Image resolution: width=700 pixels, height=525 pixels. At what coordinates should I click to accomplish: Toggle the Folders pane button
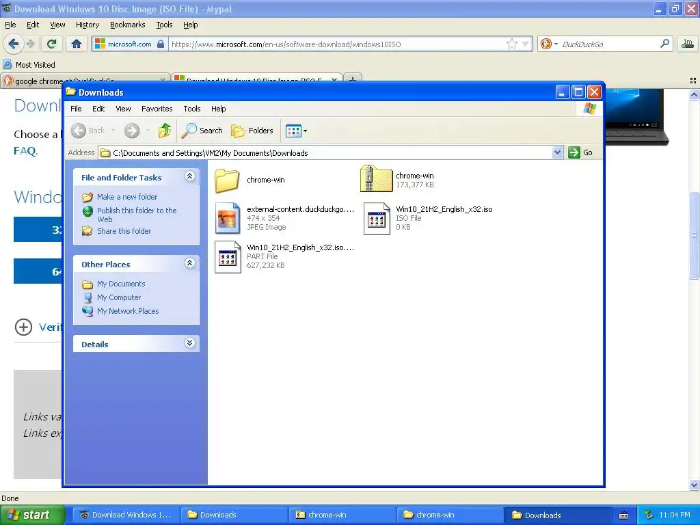[252, 131]
